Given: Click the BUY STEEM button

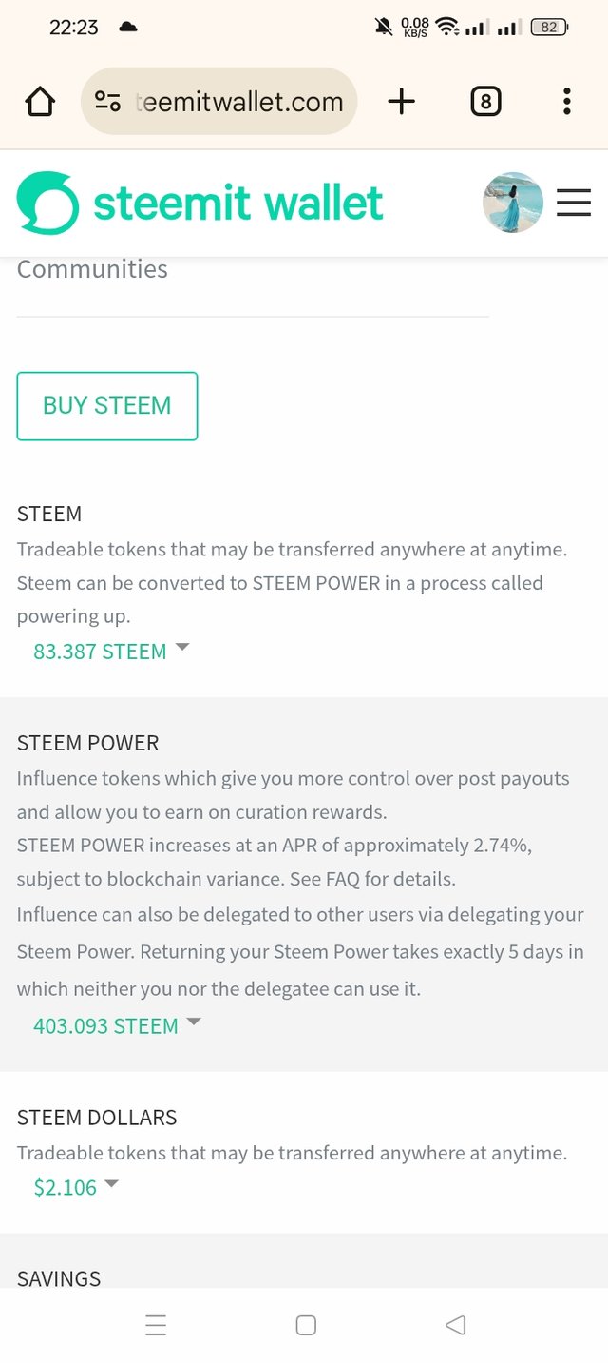Looking at the screenshot, I should point(107,406).
